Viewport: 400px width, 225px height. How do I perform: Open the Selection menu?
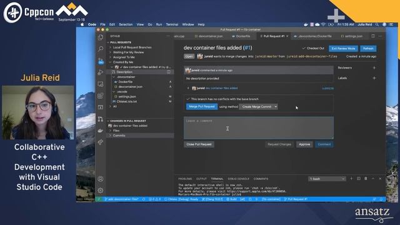126,24
